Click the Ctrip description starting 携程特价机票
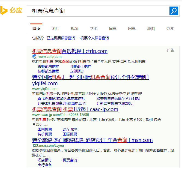This screenshot has height=171, width=182. [89, 61]
